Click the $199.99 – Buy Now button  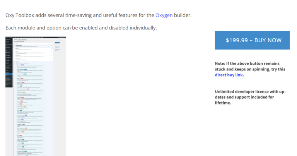[252, 40]
